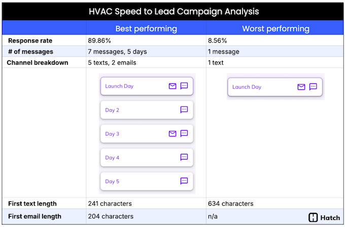Click the 634 characters text length value
Screen dimensions: 345x227
pyautogui.click(x=230, y=204)
